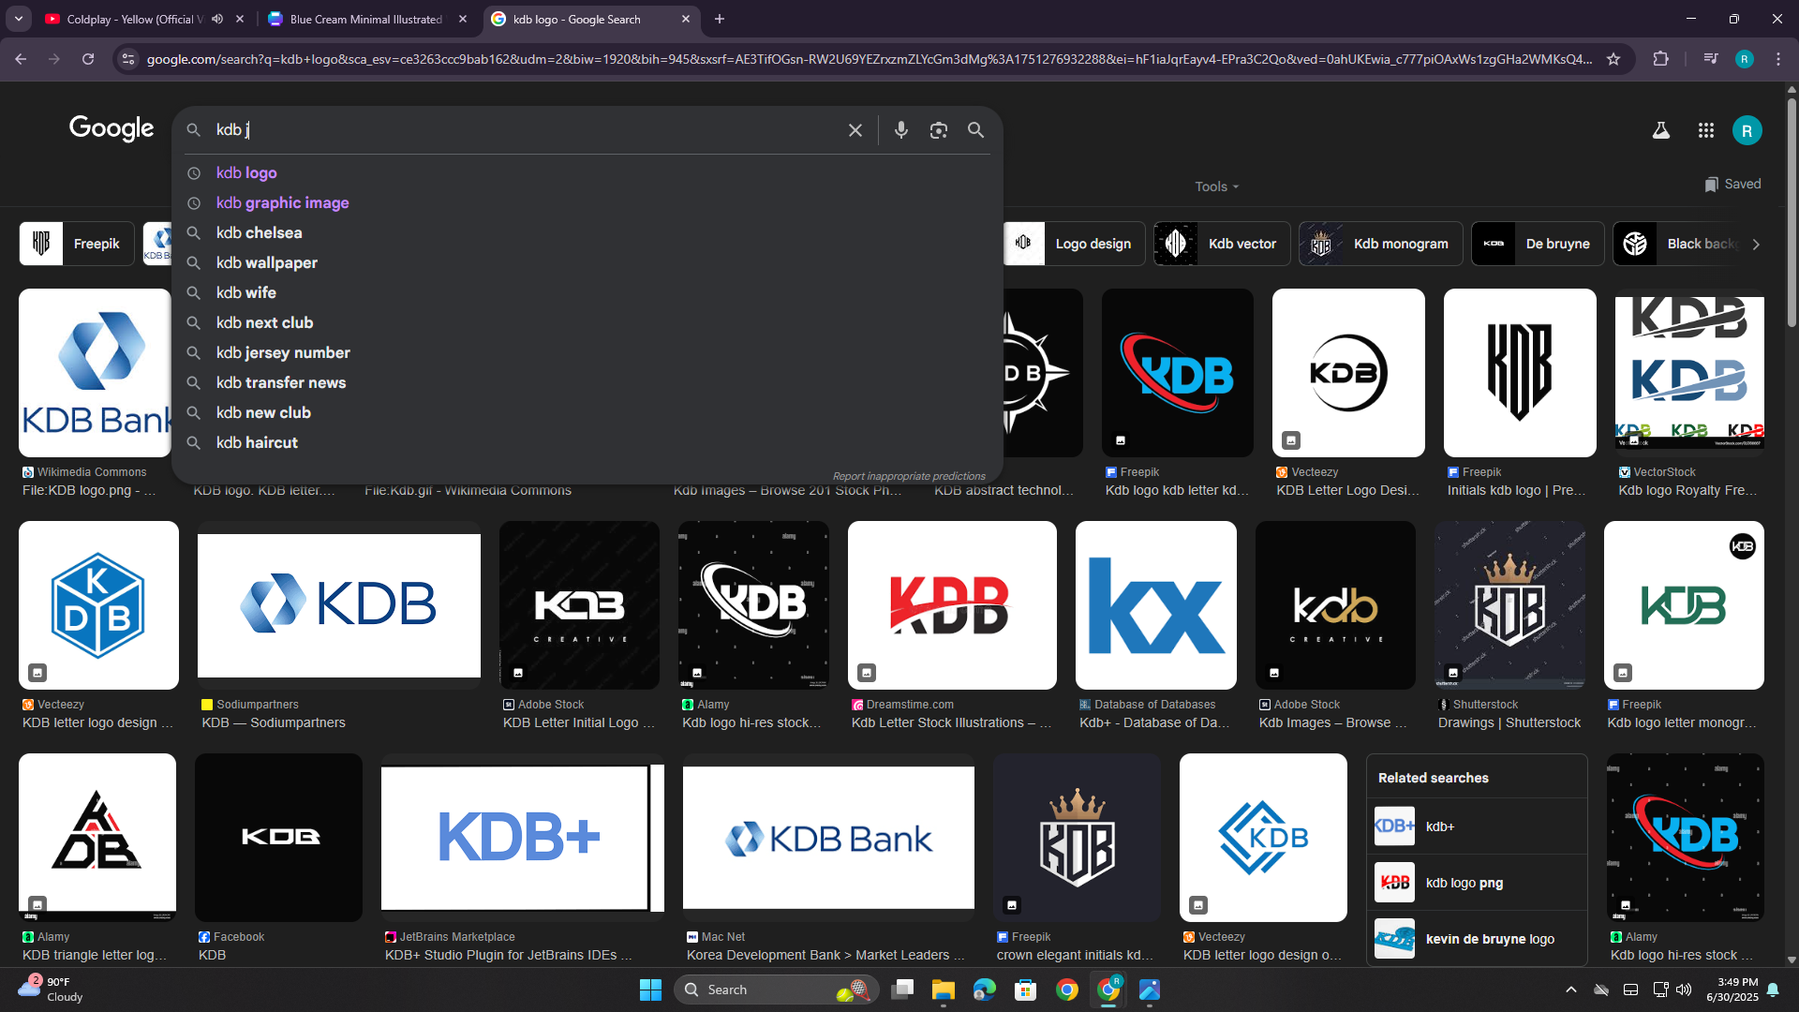Reload the current page
Image resolution: width=1799 pixels, height=1012 pixels.
tap(88, 59)
